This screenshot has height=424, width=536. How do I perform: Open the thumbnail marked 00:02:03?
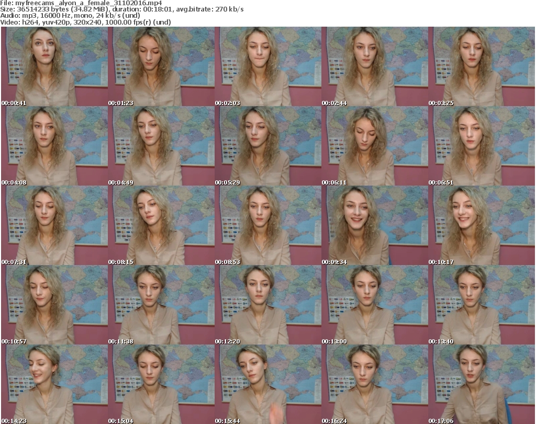click(x=268, y=66)
